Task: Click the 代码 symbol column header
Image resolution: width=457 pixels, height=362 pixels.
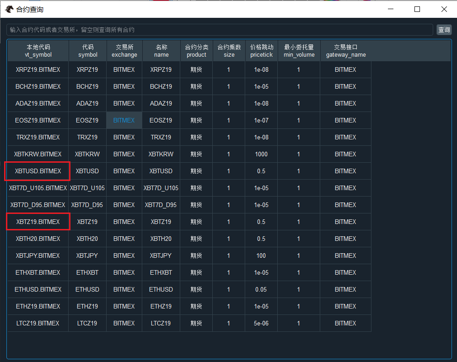Action: tap(88, 51)
